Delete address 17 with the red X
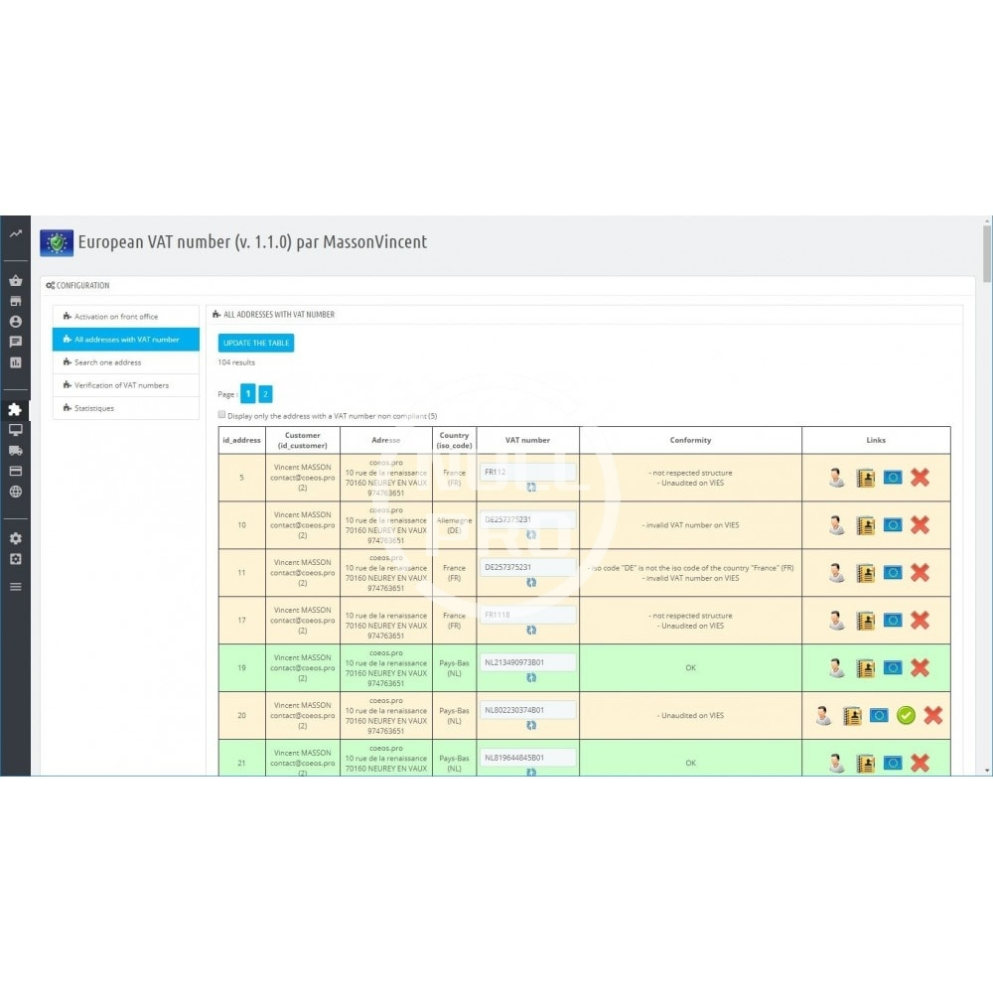The height and width of the screenshot is (993, 993). pos(920,621)
